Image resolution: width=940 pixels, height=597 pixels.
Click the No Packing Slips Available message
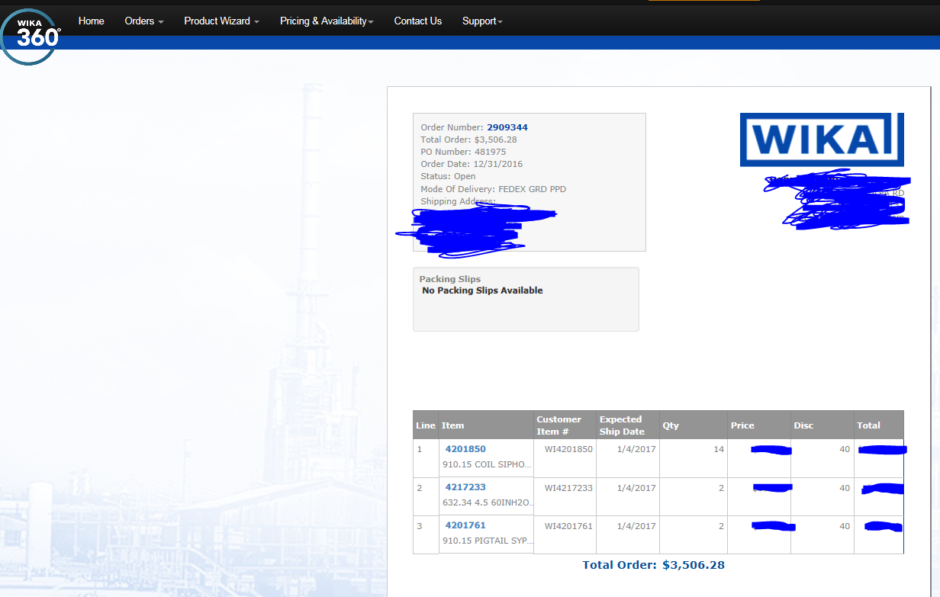click(482, 290)
